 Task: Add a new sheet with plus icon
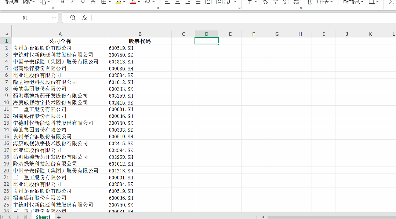pyautogui.click(x=59, y=217)
